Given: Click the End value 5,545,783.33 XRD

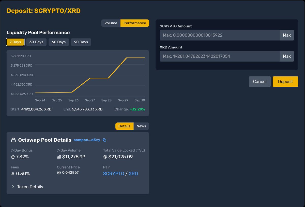Looking at the screenshot, I should [87, 109].
